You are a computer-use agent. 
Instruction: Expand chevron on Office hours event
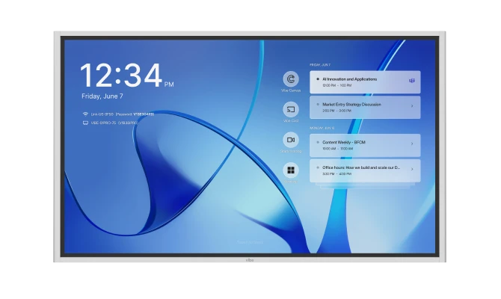[411, 169]
